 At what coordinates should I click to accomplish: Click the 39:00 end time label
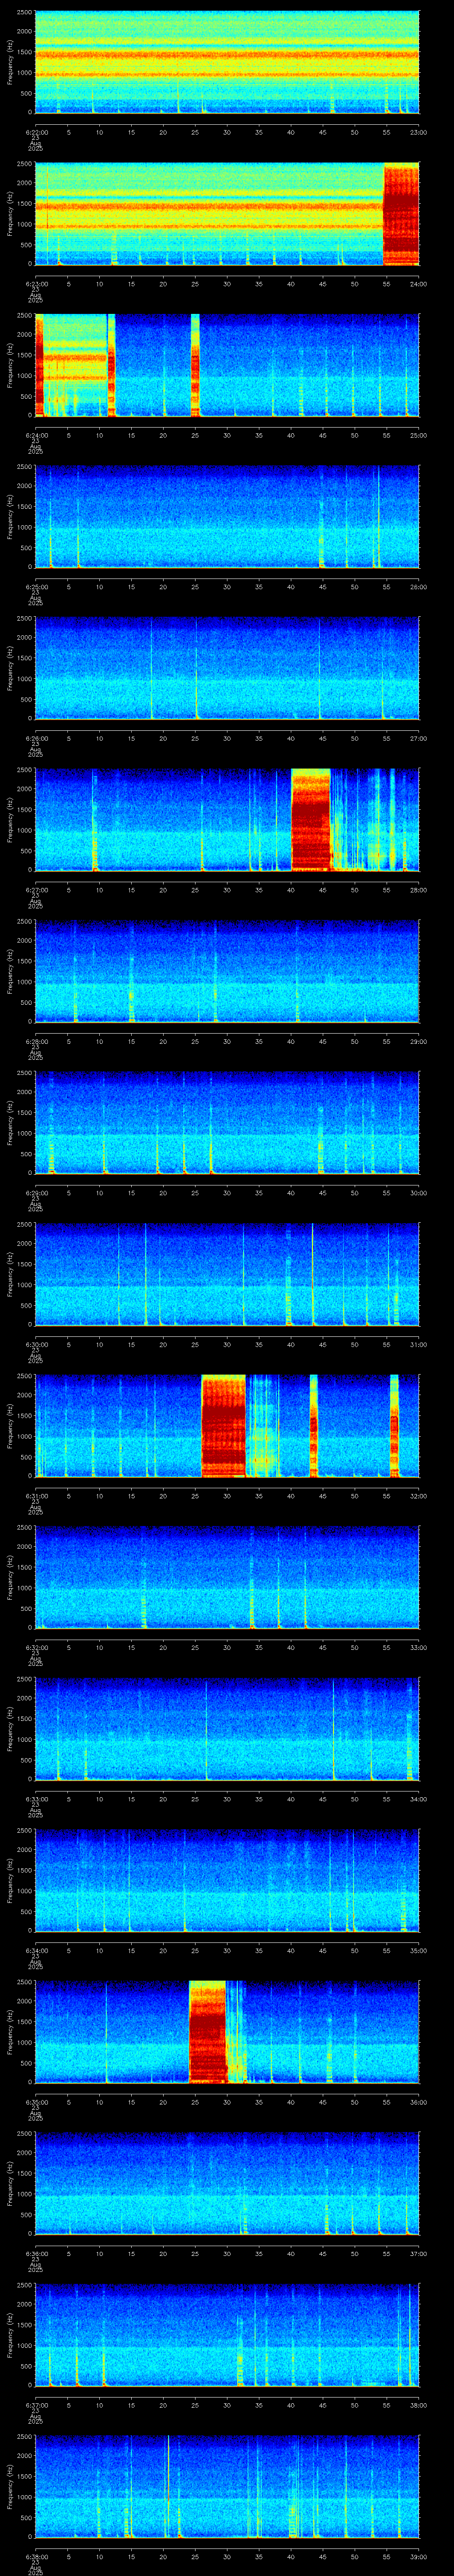click(418, 2556)
